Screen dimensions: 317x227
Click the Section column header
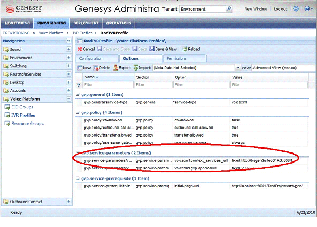click(x=153, y=77)
